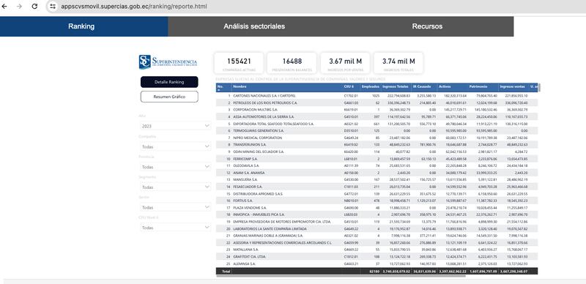
Task: Select row LABORATORIOS LA SANTE COMPAÑIA LIMITADA
Action: (x=377, y=228)
